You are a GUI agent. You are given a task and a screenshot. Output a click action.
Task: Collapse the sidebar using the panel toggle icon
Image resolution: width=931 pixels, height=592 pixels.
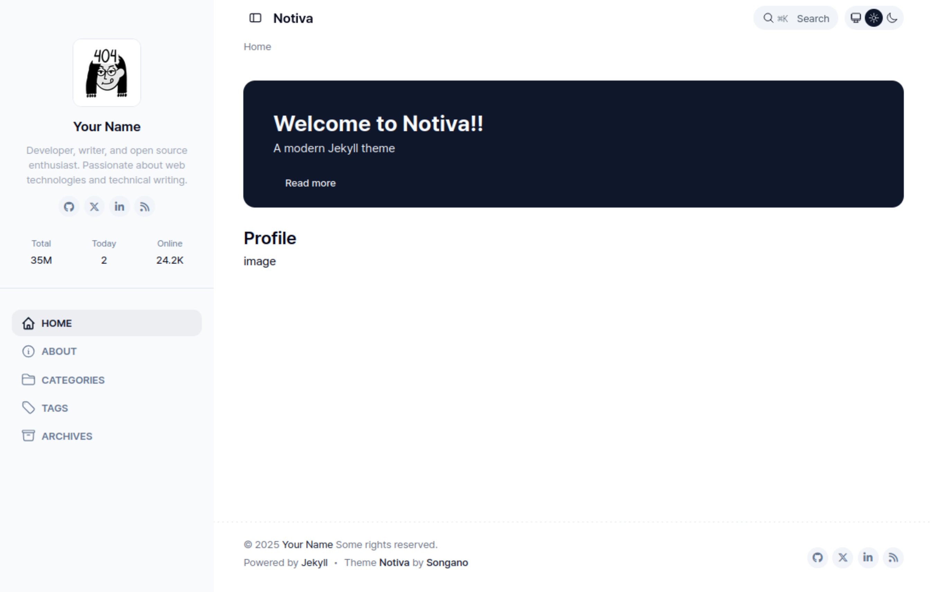[x=255, y=18]
